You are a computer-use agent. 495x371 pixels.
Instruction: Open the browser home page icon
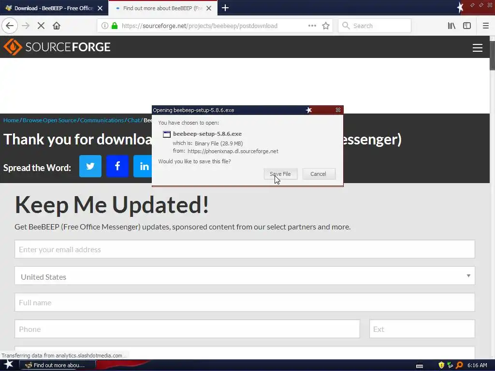click(57, 26)
